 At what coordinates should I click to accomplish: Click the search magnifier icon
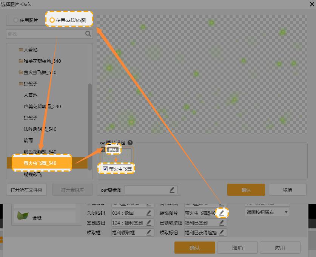[x=88, y=34]
